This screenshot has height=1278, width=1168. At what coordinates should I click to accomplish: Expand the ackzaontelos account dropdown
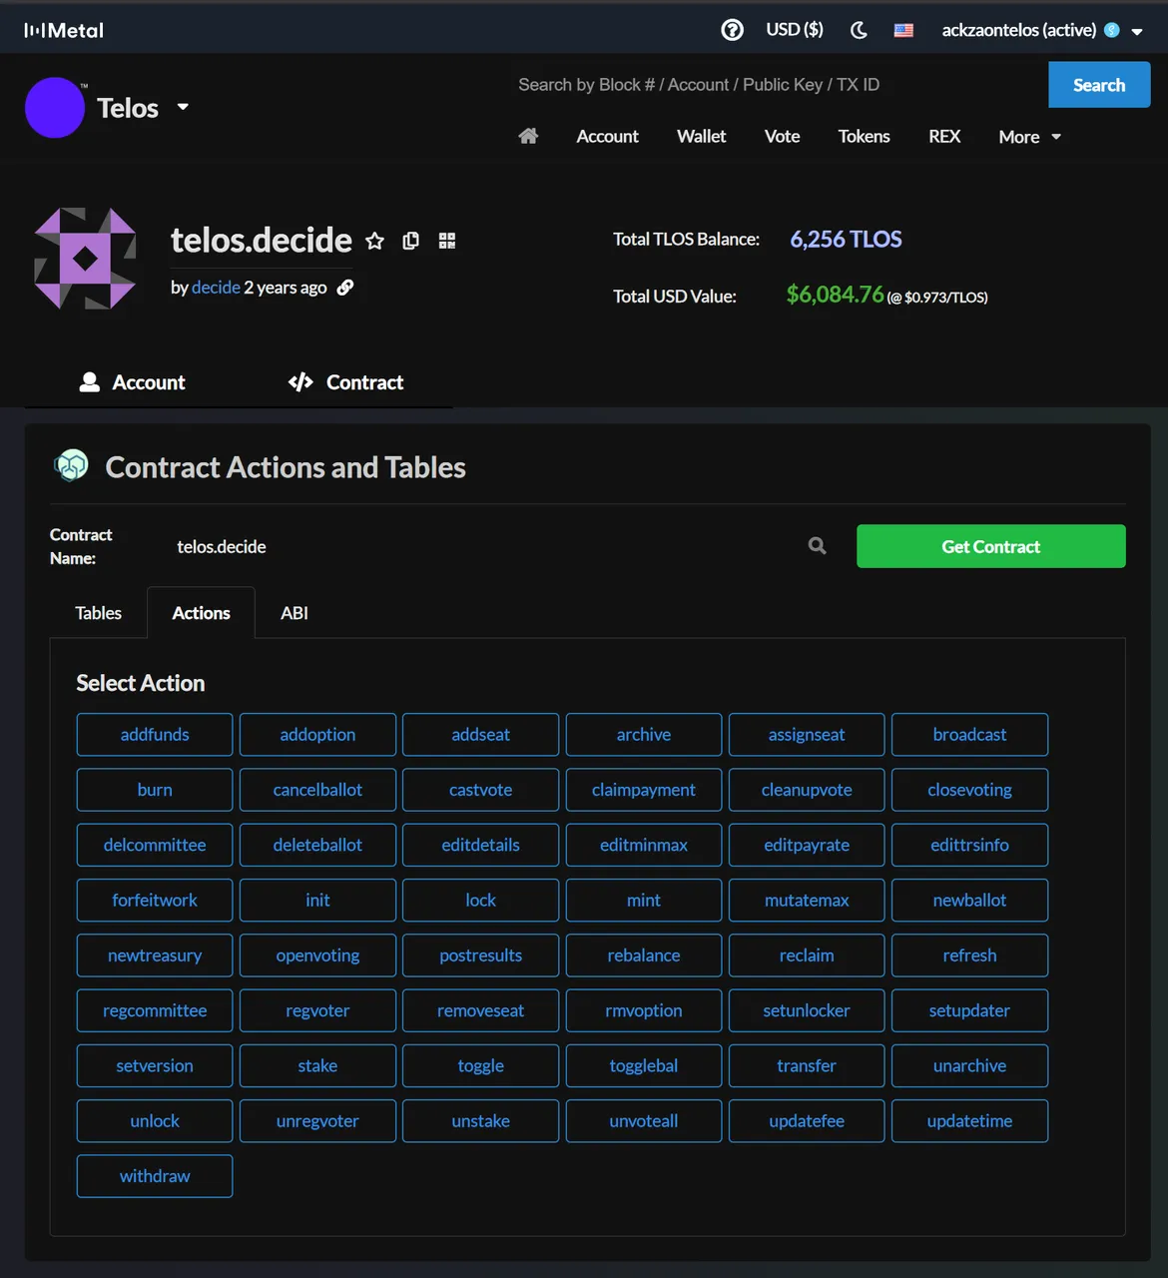click(1137, 31)
